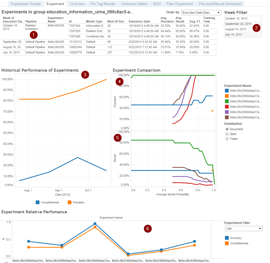Click the numbered marker 4 callout
270x263 pixels.
119,82
